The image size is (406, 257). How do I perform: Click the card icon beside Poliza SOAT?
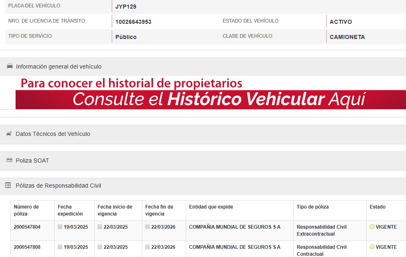9,161
